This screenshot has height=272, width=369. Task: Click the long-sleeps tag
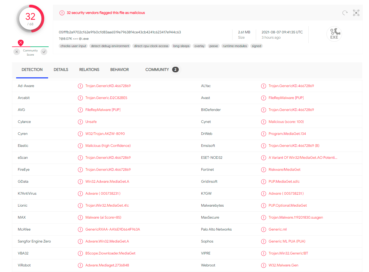pyautogui.click(x=181, y=46)
